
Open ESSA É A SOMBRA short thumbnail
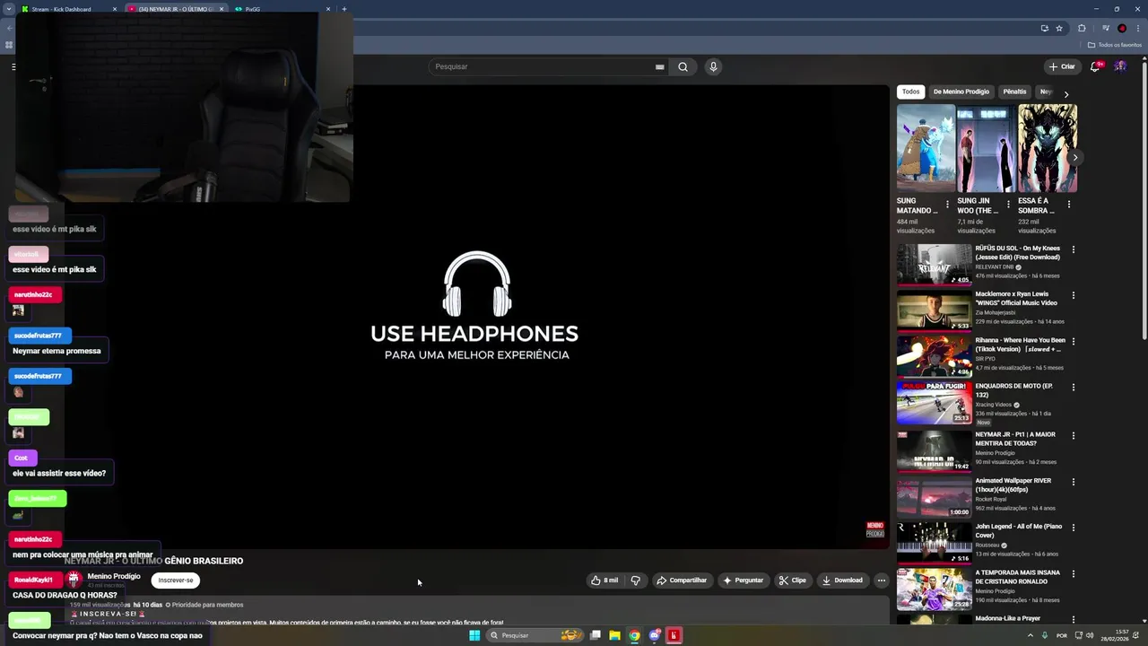tap(1048, 148)
